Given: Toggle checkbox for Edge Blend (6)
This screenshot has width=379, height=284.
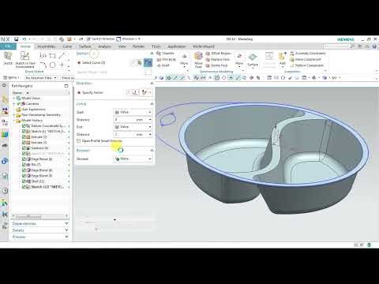Looking at the screenshot, I should tap(24, 159).
